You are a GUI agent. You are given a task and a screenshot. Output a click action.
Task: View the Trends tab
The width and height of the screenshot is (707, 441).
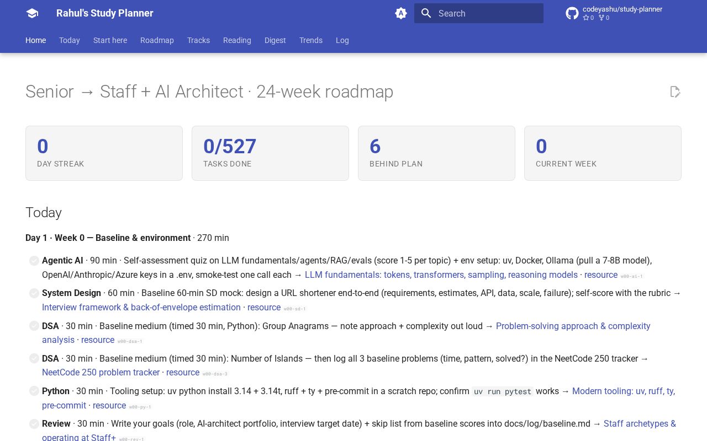[311, 40]
